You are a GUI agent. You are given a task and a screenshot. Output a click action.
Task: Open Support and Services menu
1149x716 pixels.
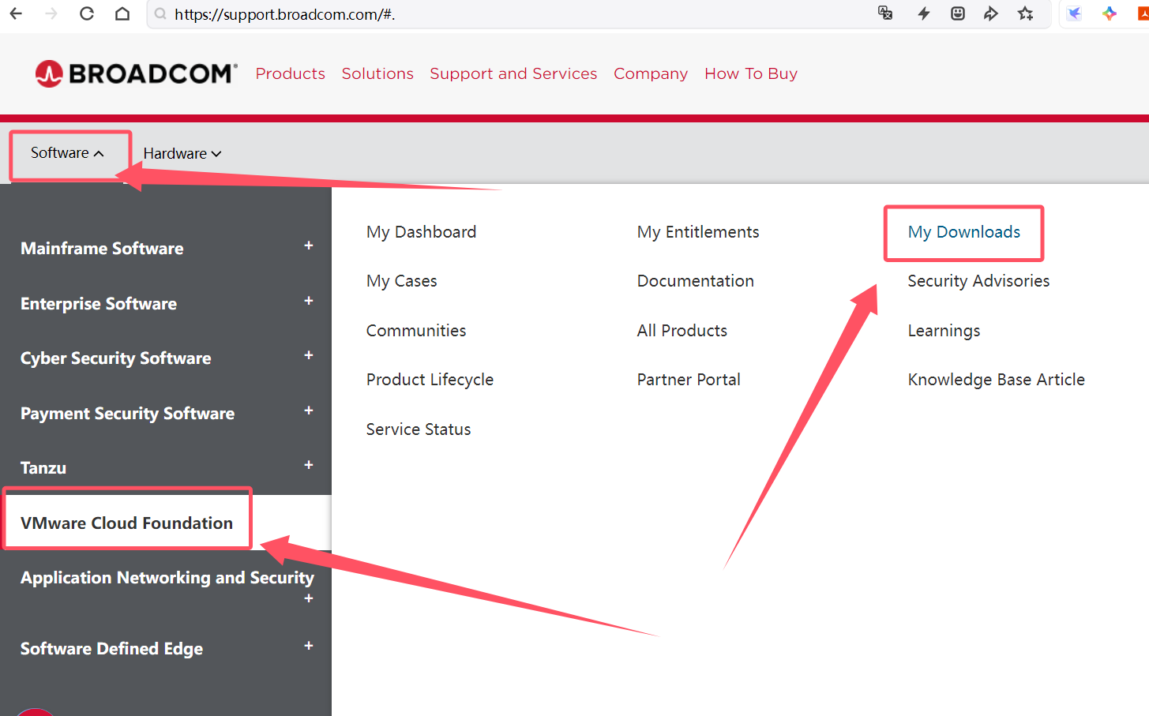pyautogui.click(x=513, y=73)
